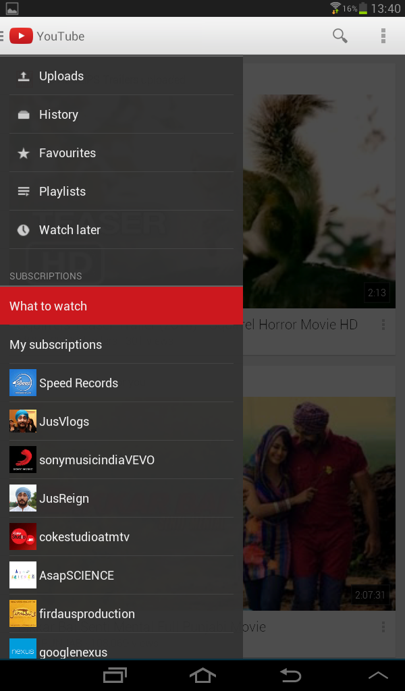Open the JusVlogs channel avatar
405x691 pixels.
pos(23,422)
